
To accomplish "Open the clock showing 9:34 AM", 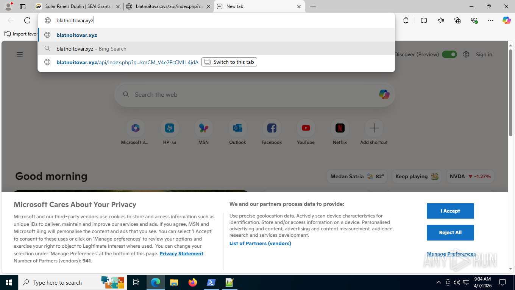I will point(482,282).
